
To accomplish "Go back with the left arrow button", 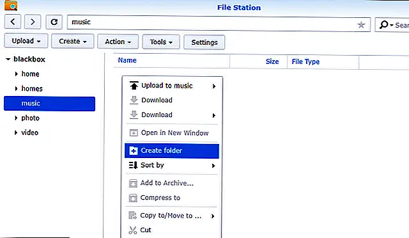I will point(13,22).
